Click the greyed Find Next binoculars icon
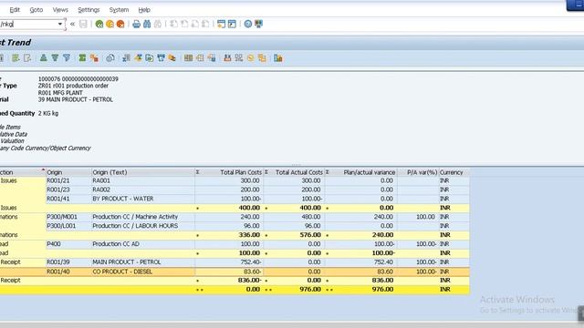 (158, 25)
